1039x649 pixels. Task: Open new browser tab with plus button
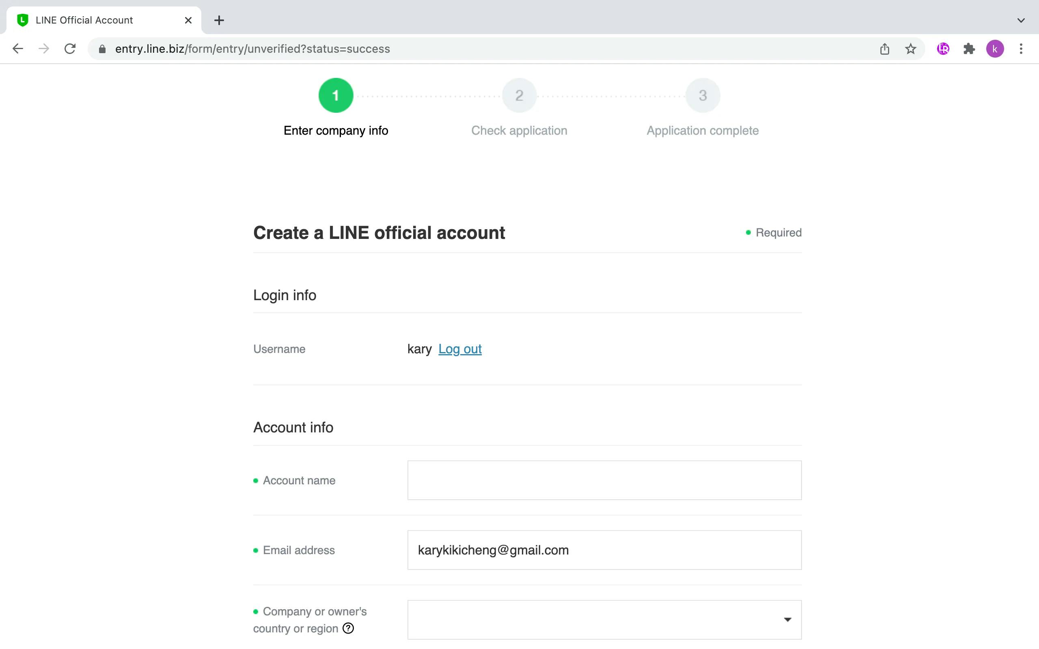[219, 20]
